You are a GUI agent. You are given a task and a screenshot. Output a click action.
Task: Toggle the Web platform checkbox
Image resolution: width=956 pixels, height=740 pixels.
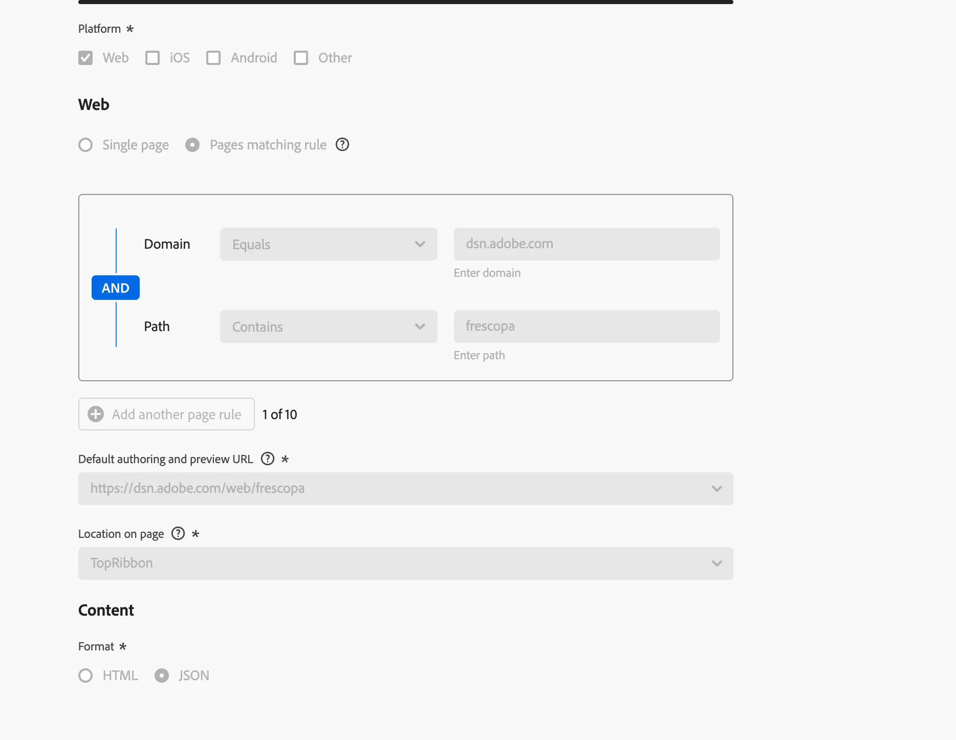[x=85, y=58]
